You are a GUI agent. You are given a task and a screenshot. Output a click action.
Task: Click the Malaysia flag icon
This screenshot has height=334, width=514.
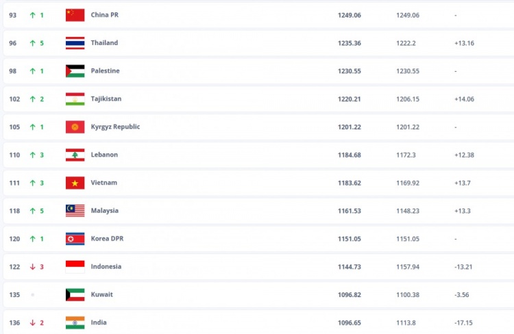(75, 211)
